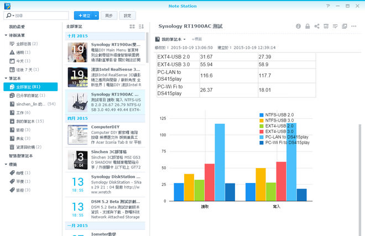This screenshot has width=365, height=236.
Task: Select the Synology RT1900AC 測試 note in list
Action: tap(105, 102)
